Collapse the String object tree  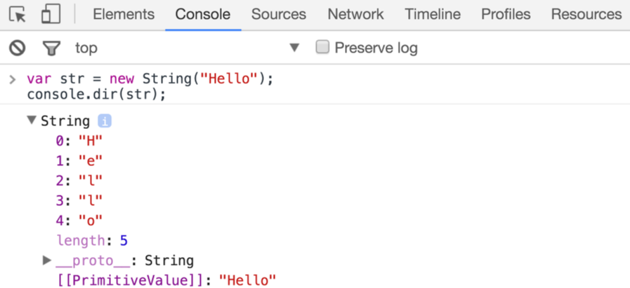[32, 120]
